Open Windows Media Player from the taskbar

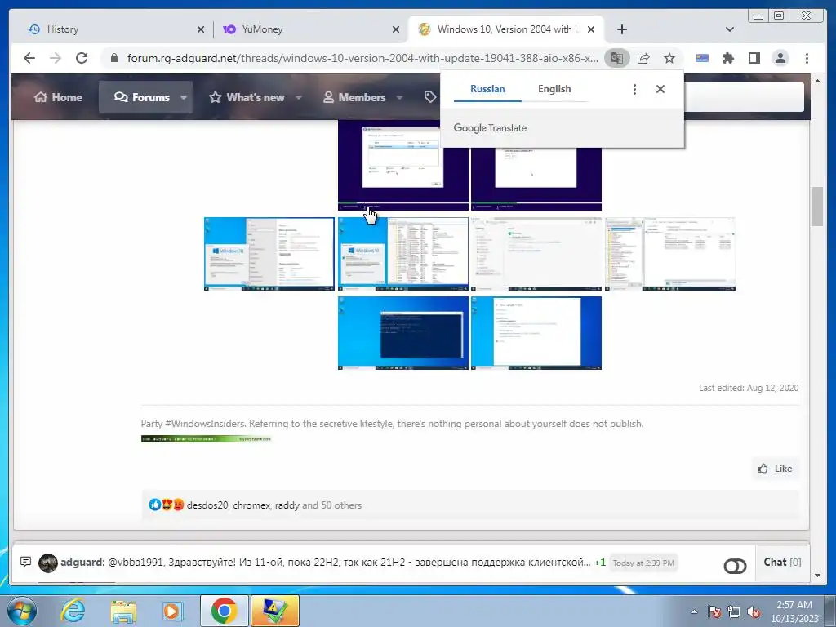tap(173, 611)
